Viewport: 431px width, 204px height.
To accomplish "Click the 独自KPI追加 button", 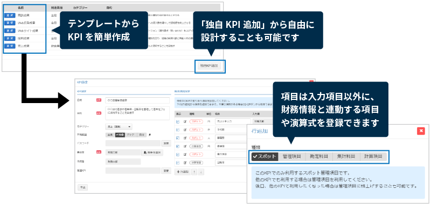I will (209, 66).
